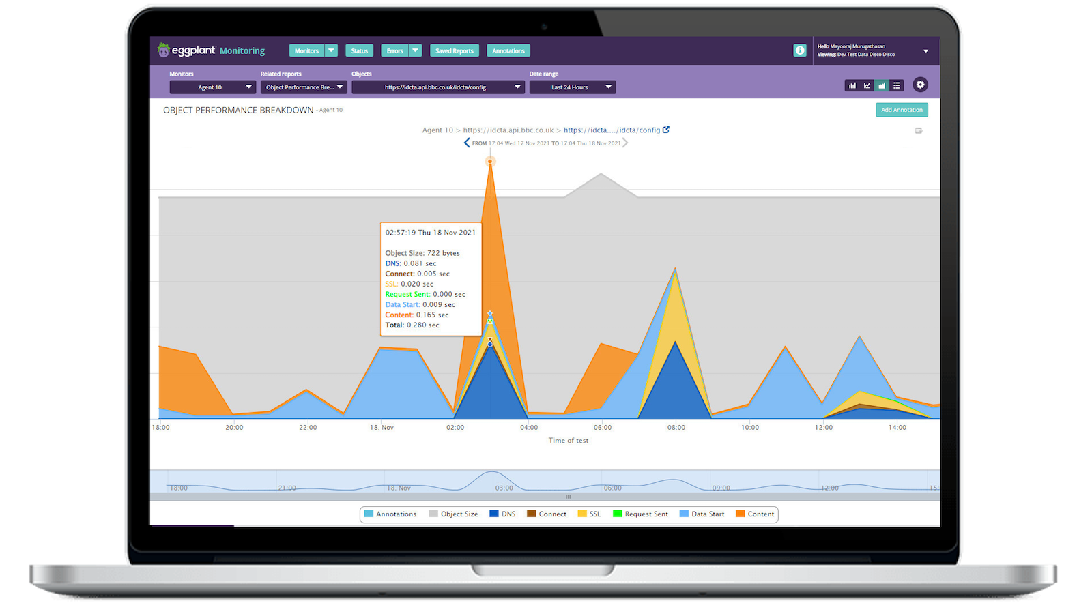Image resolution: width=1092 pixels, height=614 pixels.
Task: Click the export icon above the chart
Action: pos(919,130)
